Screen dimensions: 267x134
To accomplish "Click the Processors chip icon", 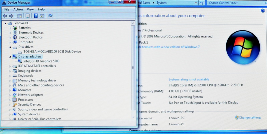I will [x=15, y=99].
